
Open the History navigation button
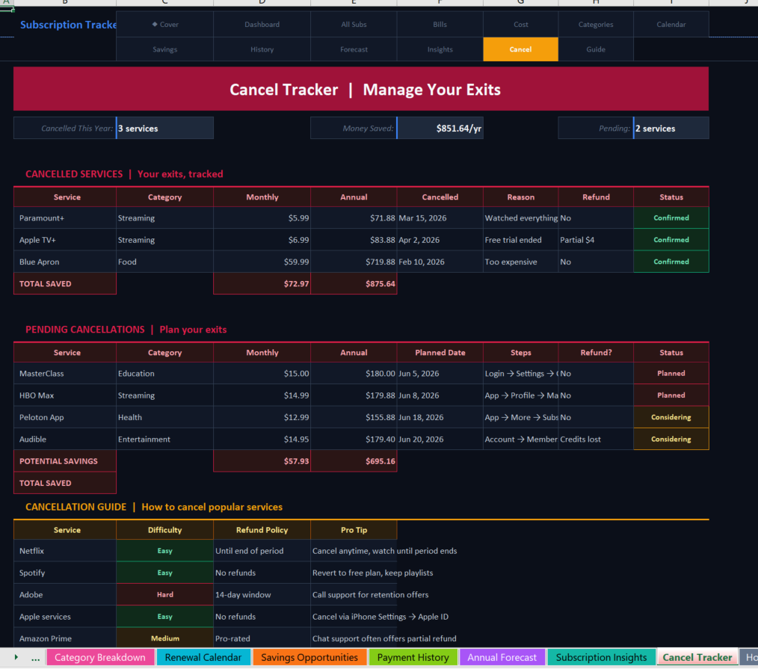pos(262,49)
